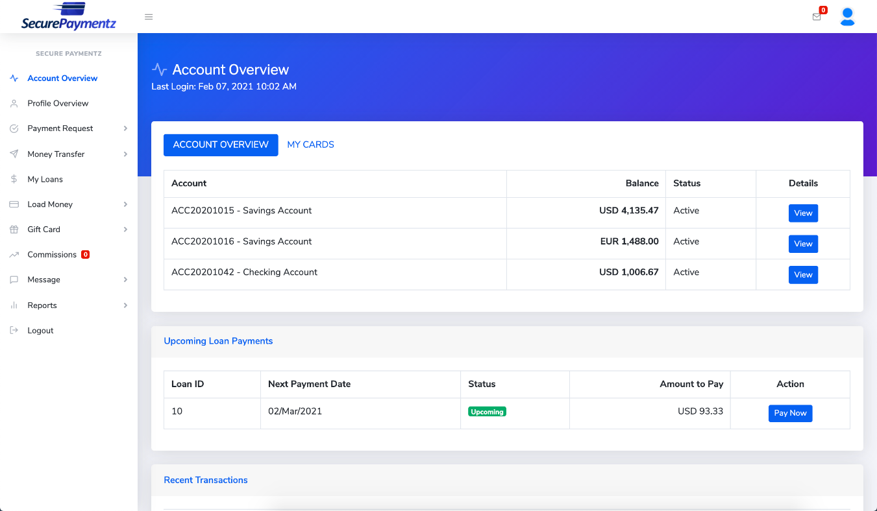This screenshot has height=511, width=877.
Task: Expand the Gift Card submenu chevron
Action: pos(125,229)
